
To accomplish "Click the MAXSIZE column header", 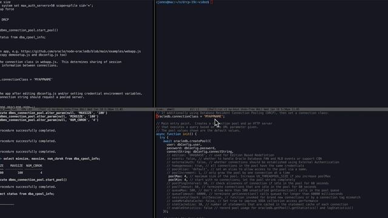I will 16,165.
